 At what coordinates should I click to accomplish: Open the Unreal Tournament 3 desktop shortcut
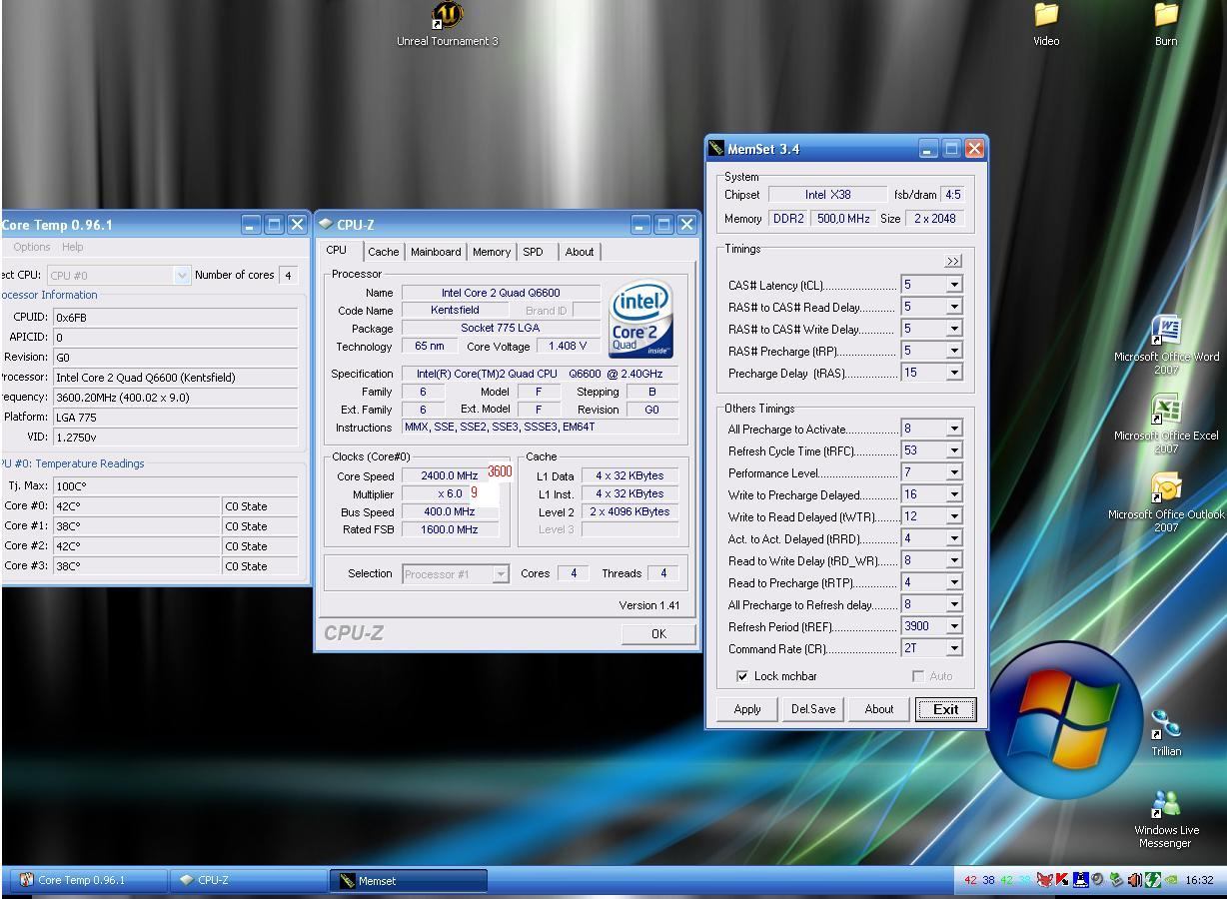coord(447,25)
